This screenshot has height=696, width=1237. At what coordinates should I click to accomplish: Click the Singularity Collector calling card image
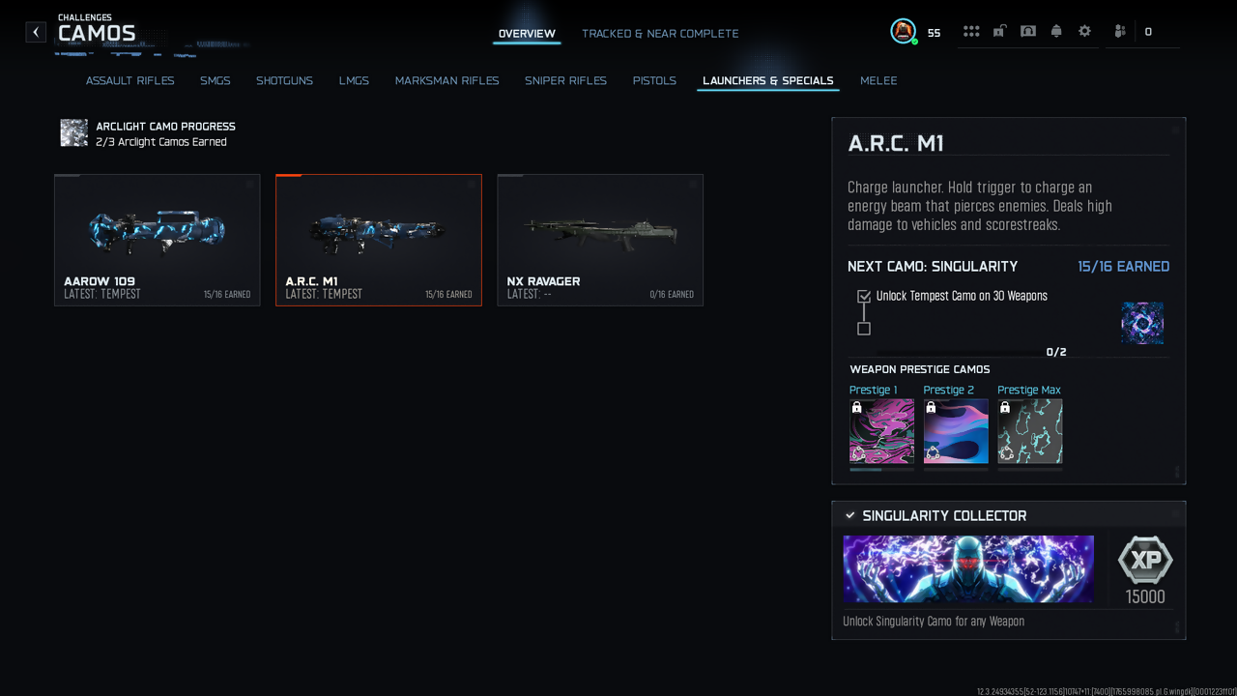(x=968, y=569)
